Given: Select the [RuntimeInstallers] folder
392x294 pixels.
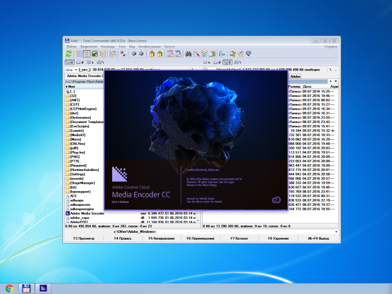Looking at the screenshot, I should point(84,170).
